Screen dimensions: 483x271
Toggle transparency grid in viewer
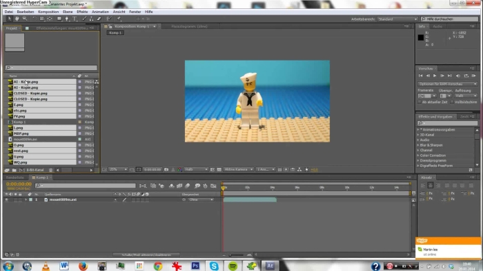coord(219,169)
